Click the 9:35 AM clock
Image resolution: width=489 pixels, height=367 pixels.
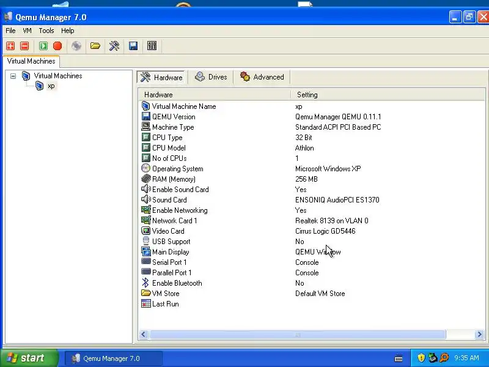pos(466,358)
